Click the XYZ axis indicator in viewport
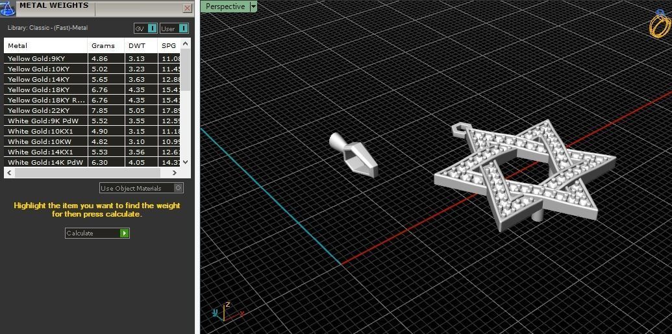This screenshot has height=334, width=672. click(227, 312)
